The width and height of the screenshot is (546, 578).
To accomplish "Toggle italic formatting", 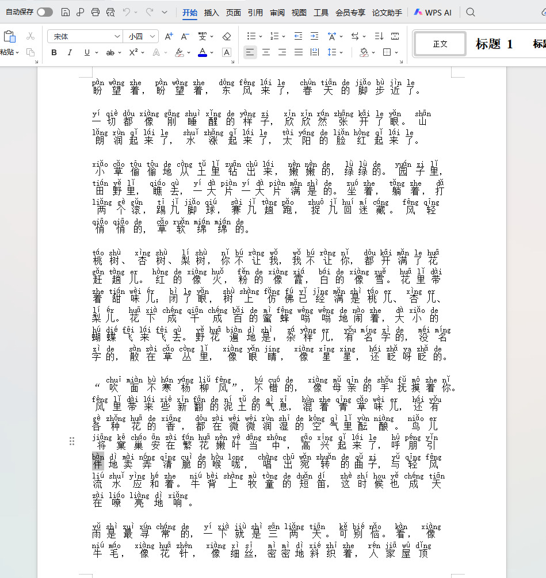I will coord(70,52).
